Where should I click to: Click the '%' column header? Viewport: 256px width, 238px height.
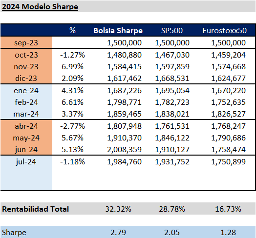72,30
